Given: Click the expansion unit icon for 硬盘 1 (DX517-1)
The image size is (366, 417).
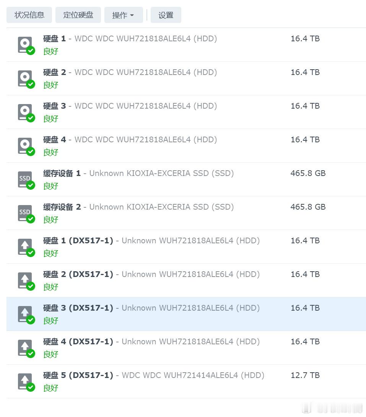Looking at the screenshot, I should tap(25, 246).
